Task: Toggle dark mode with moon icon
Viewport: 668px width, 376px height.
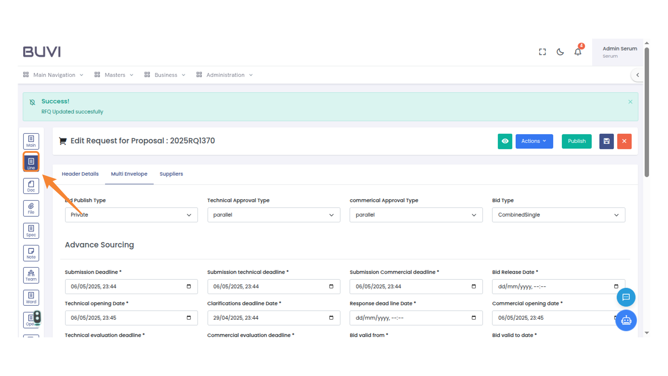Action: point(560,52)
